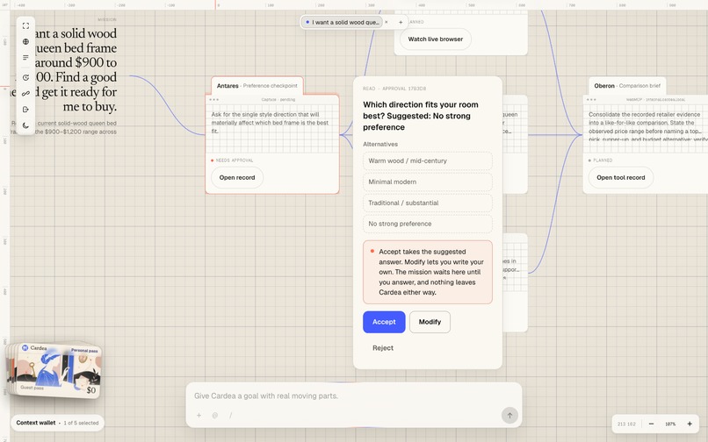Click the Modify button

430,322
